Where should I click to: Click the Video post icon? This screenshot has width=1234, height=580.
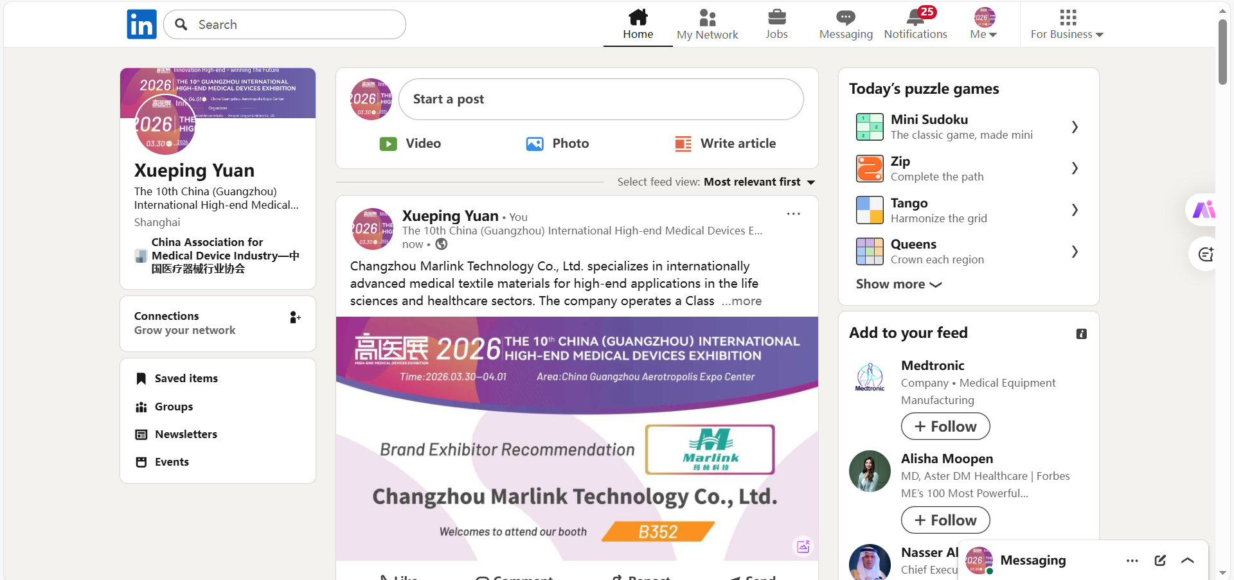pos(388,144)
